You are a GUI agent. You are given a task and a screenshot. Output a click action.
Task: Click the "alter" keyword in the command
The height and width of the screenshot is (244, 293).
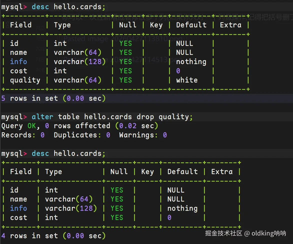coord(42,117)
